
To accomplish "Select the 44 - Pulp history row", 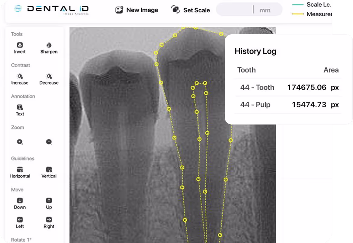I will coord(288,105).
